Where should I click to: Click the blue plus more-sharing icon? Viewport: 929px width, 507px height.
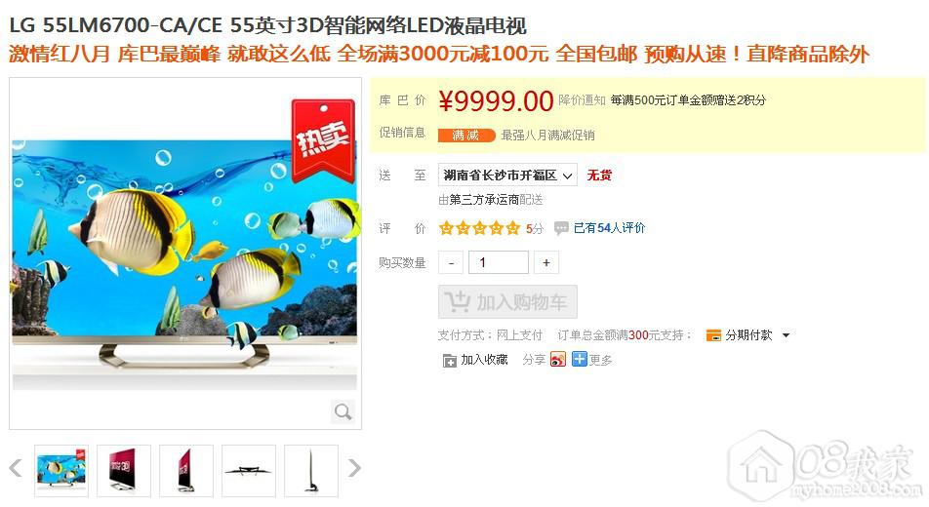(579, 360)
